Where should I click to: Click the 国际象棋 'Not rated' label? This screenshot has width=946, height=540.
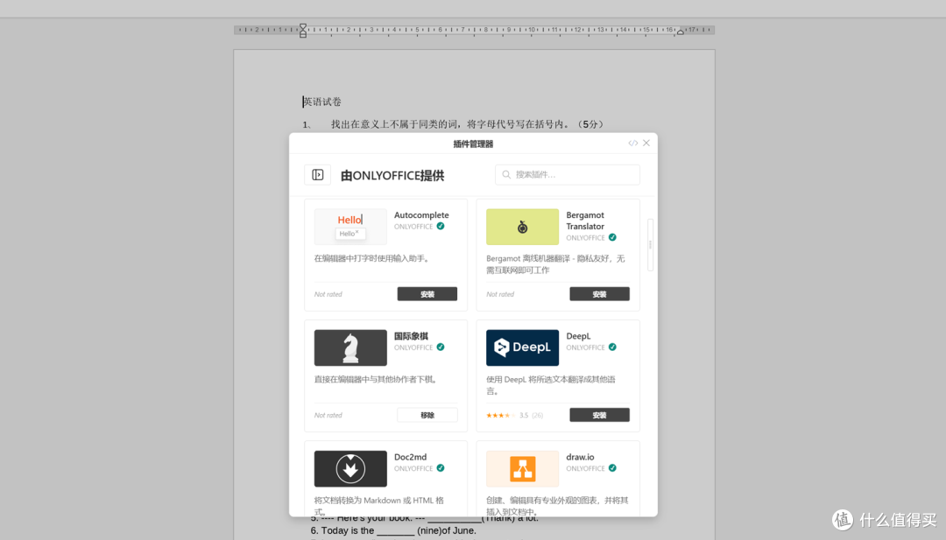328,415
